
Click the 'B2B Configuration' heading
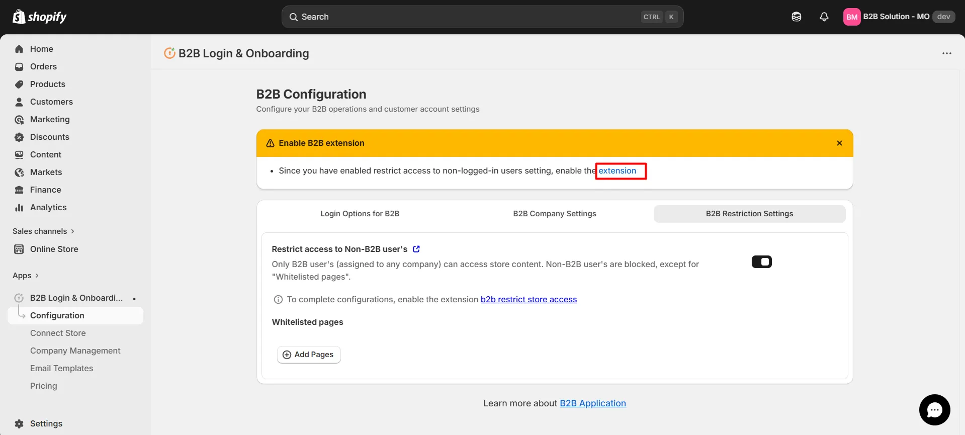(x=311, y=94)
